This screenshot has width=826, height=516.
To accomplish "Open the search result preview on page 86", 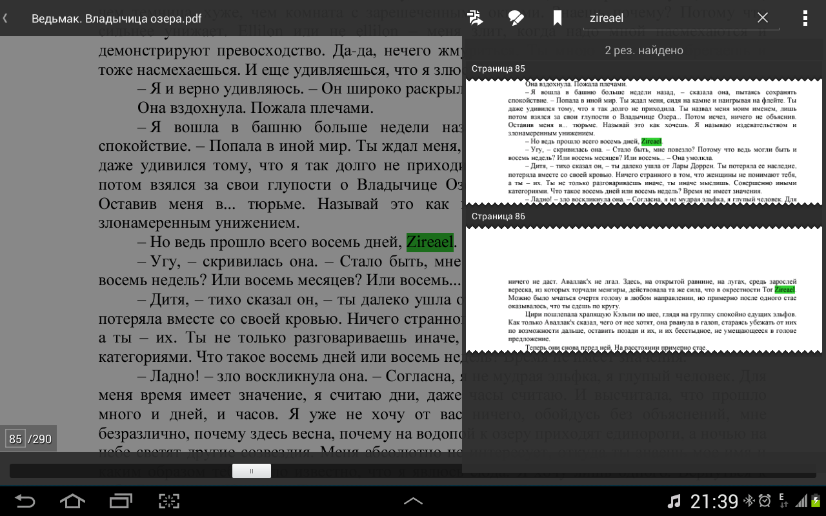I will point(644,290).
